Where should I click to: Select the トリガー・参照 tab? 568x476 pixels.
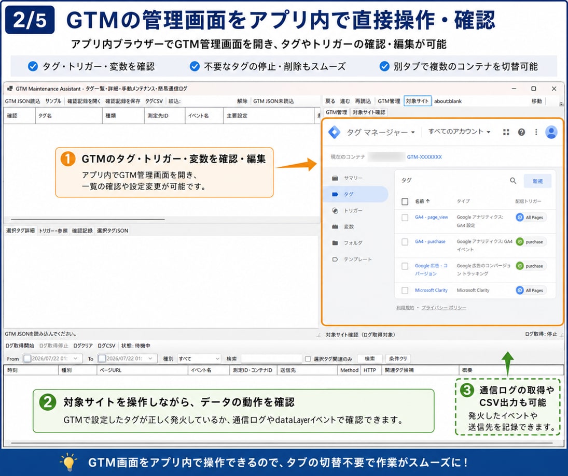click(53, 230)
